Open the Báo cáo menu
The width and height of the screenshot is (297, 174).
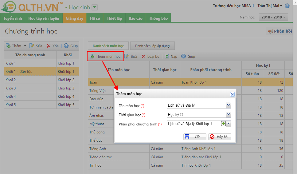[x=136, y=18]
